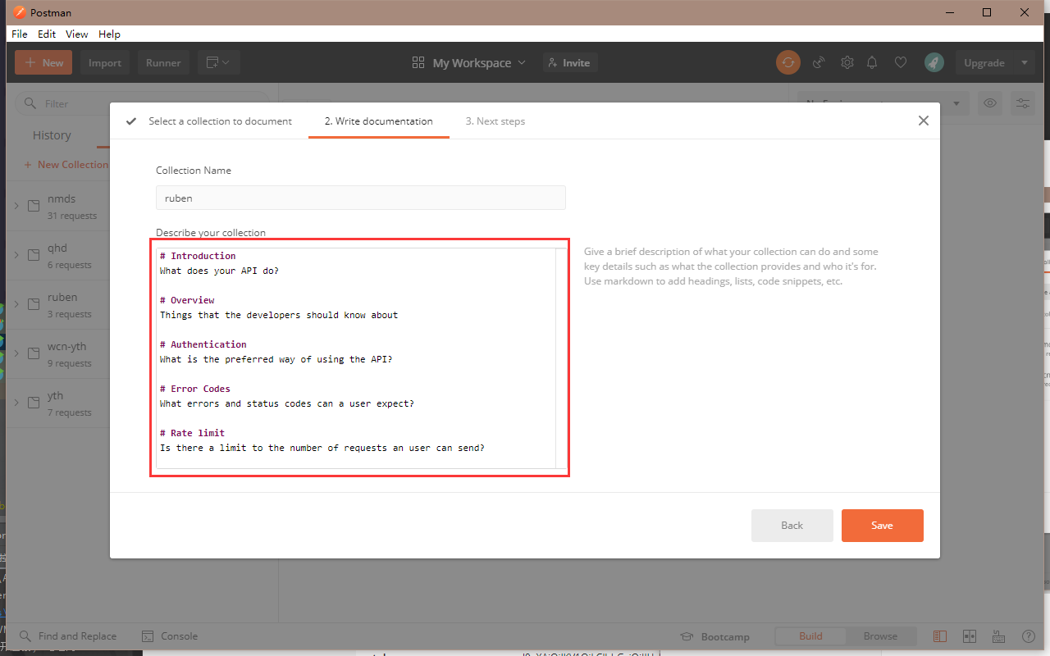The width and height of the screenshot is (1050, 656).
Task: Open the Edit menu
Action: point(47,34)
